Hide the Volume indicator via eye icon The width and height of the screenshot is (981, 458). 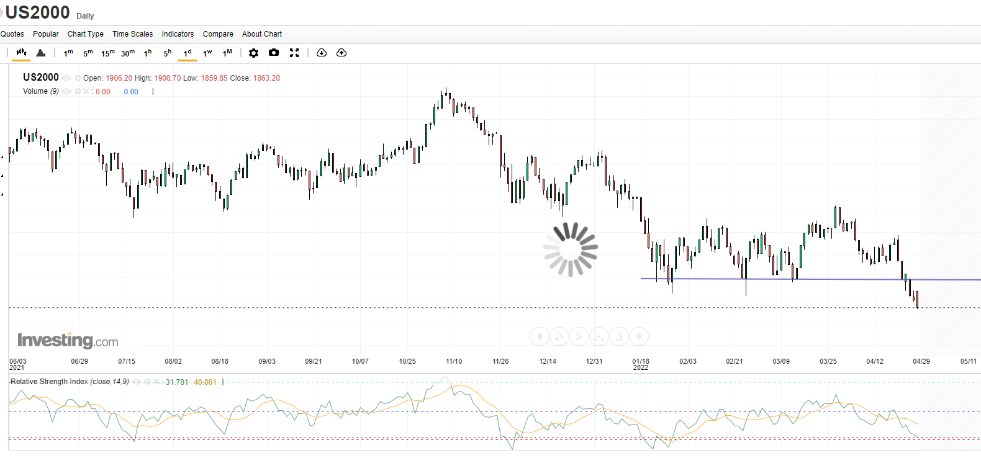66,91
